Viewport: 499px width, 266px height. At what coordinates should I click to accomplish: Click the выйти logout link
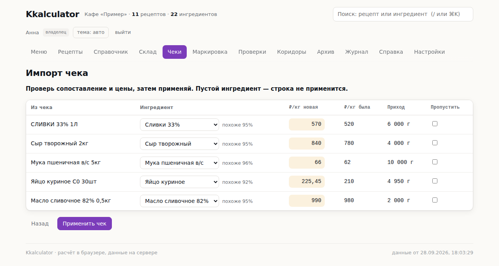(x=123, y=32)
